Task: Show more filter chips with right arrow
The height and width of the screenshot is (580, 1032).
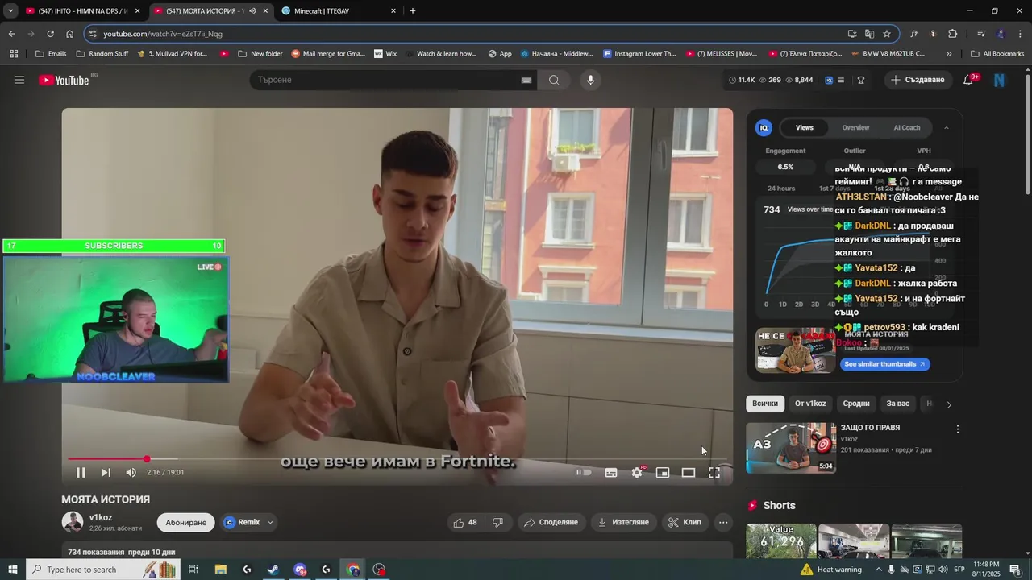Action: coord(949,404)
